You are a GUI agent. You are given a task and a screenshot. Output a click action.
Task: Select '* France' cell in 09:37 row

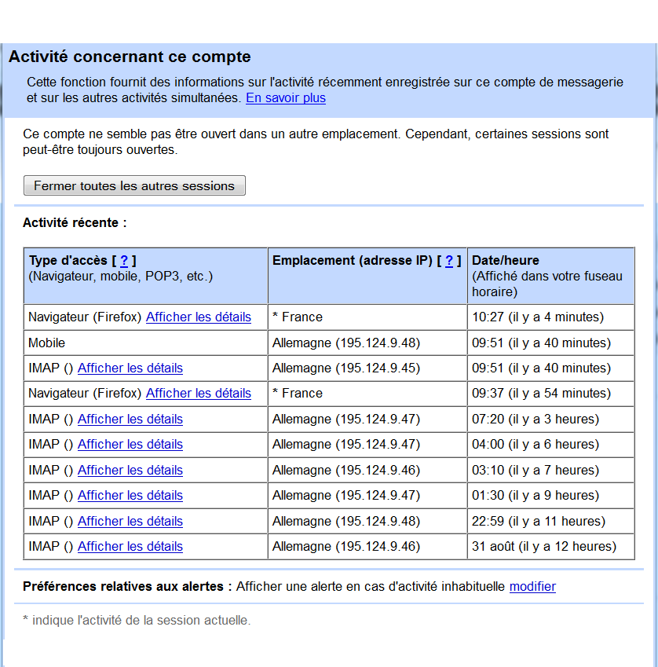pyautogui.click(x=367, y=393)
